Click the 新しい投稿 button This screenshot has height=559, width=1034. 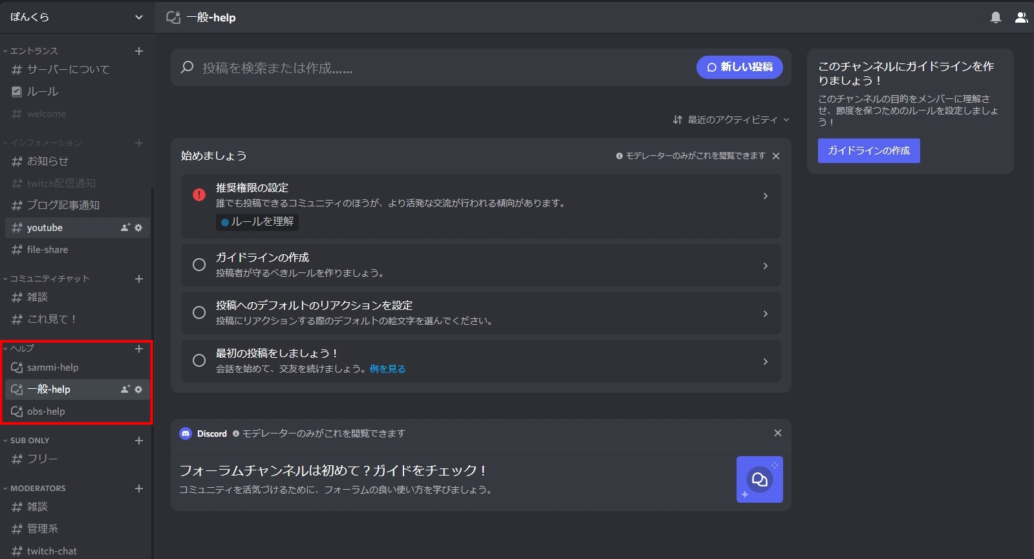coord(739,67)
